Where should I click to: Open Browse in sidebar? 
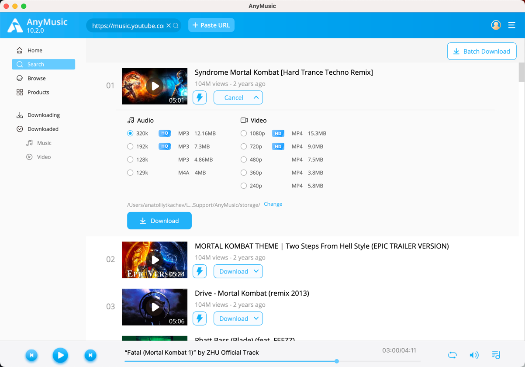(43, 78)
